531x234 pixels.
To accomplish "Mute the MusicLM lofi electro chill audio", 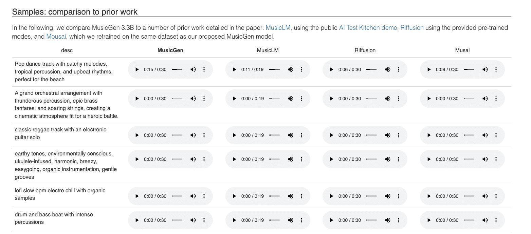I will click(x=291, y=196).
